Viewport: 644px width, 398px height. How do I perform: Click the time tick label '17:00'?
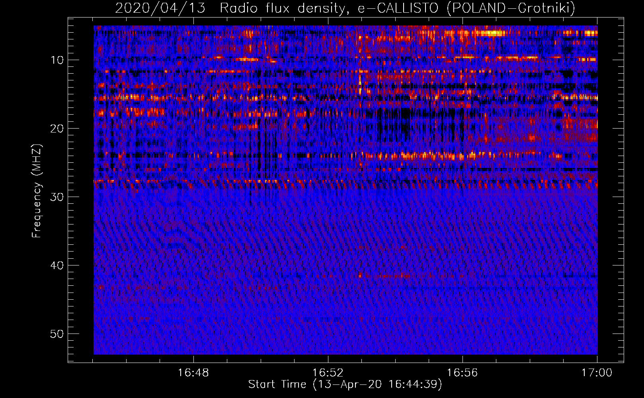click(x=597, y=373)
